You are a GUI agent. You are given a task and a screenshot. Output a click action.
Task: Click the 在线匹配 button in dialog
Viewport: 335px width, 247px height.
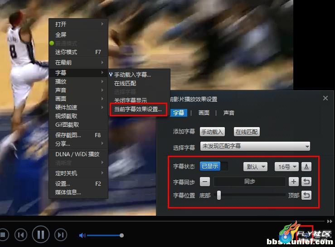coord(247,132)
